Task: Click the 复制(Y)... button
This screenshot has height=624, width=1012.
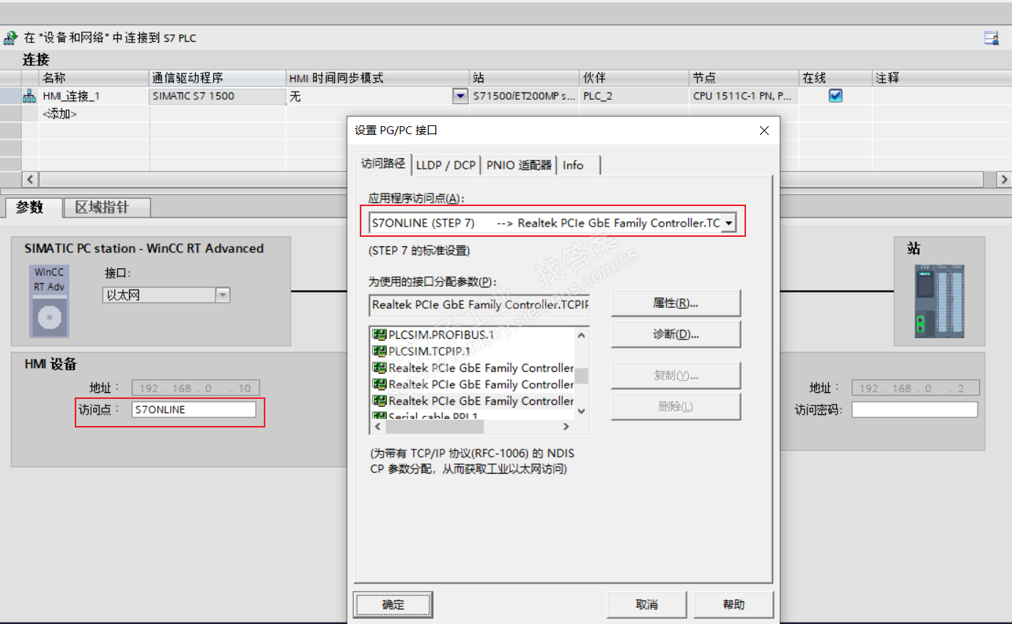Action: tap(676, 375)
